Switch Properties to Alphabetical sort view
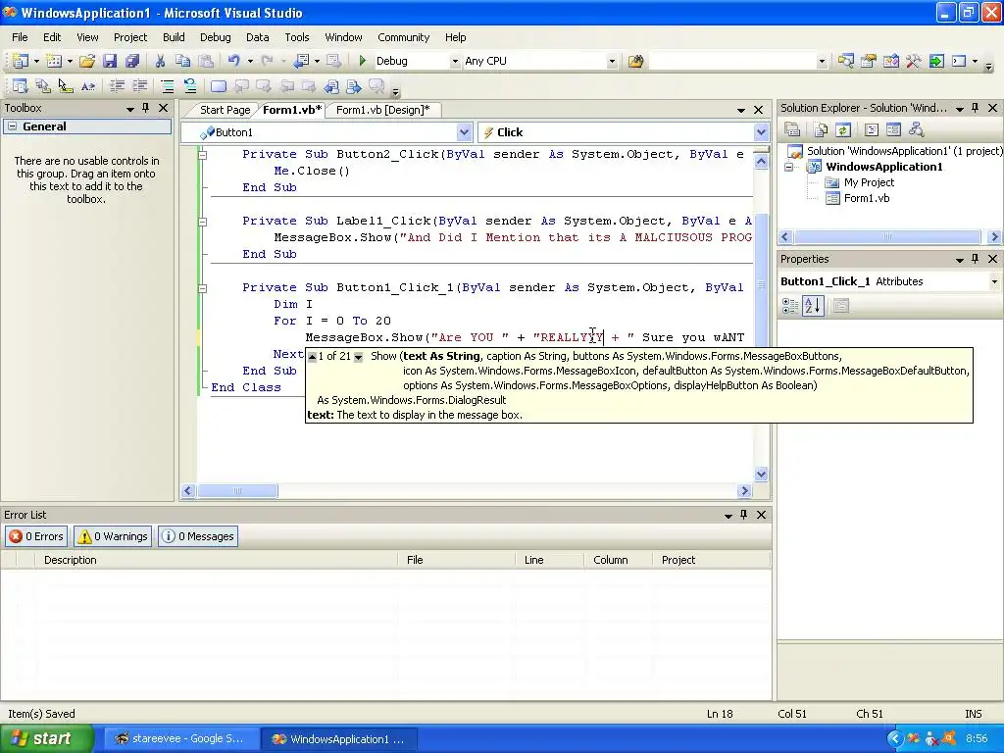Viewport: 1004px width, 753px height. (x=813, y=306)
